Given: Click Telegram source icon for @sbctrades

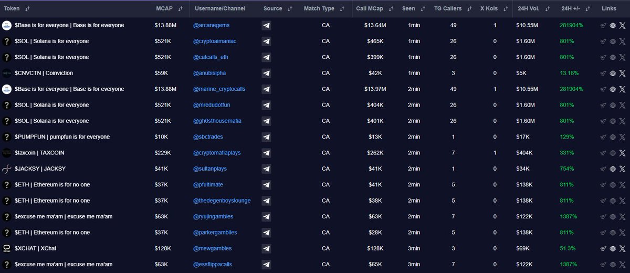Looking at the screenshot, I should [x=266, y=137].
